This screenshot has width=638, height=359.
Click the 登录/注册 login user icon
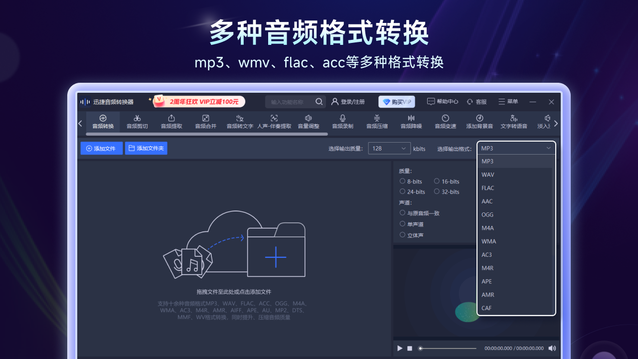click(335, 102)
